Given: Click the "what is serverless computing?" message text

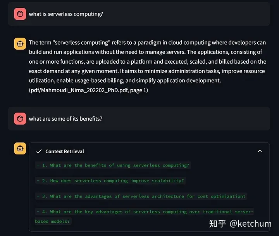Looking at the screenshot, I should pyautogui.click(x=66, y=14).
